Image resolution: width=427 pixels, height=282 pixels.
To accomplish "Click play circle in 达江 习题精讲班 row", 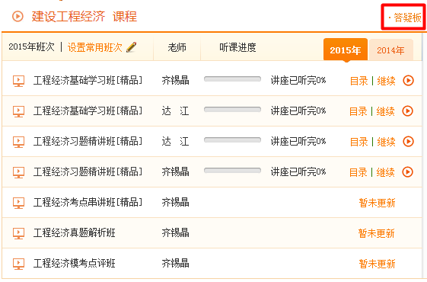I will [408, 142].
